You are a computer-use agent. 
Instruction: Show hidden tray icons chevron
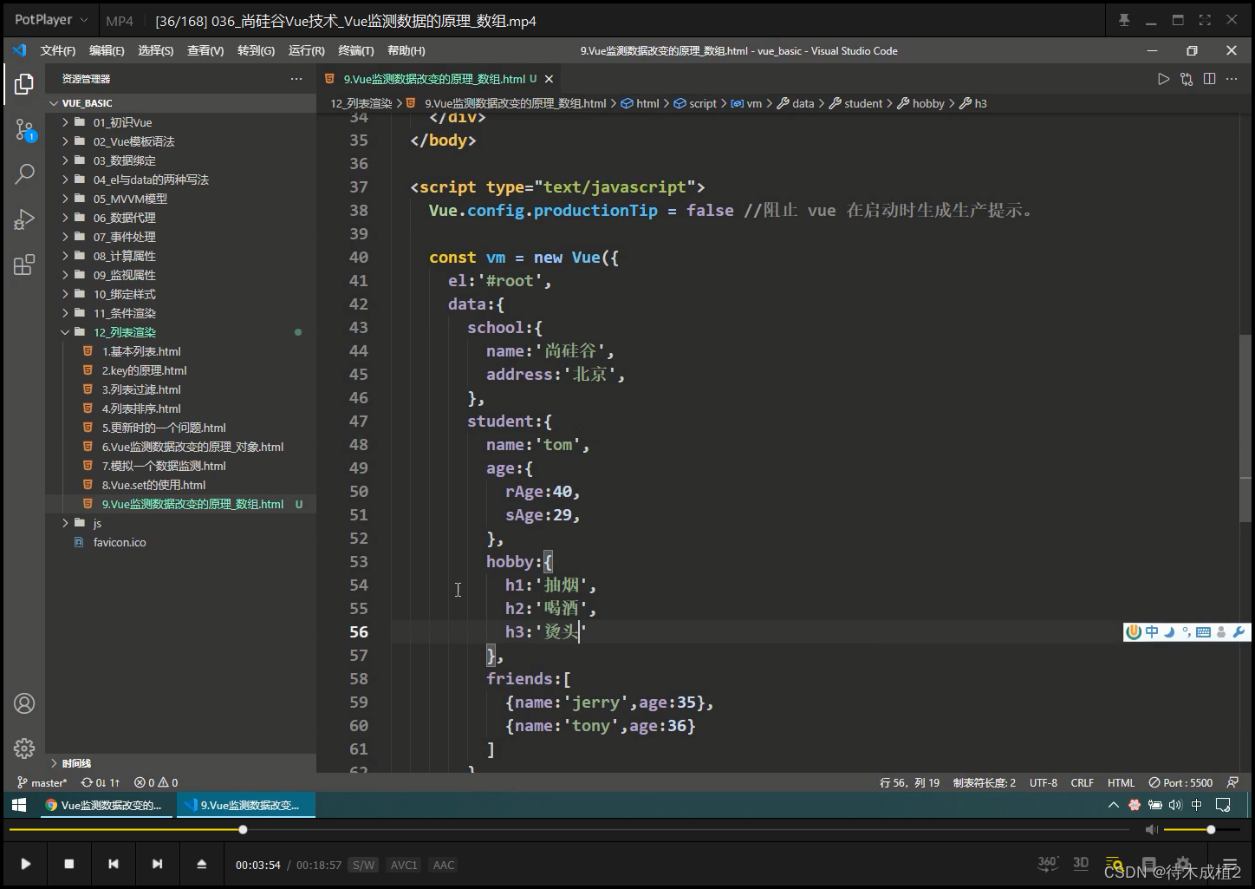click(1114, 805)
